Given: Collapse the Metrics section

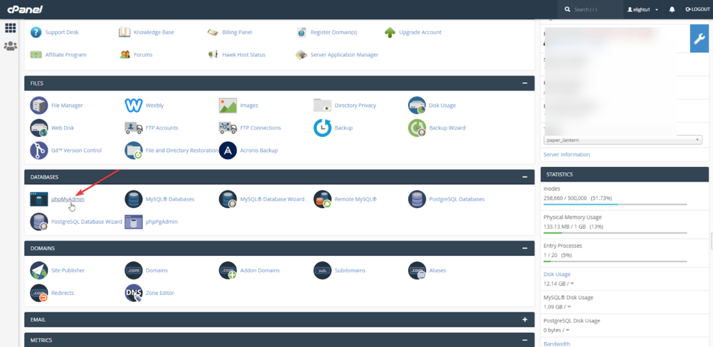Looking at the screenshot, I should click(525, 340).
